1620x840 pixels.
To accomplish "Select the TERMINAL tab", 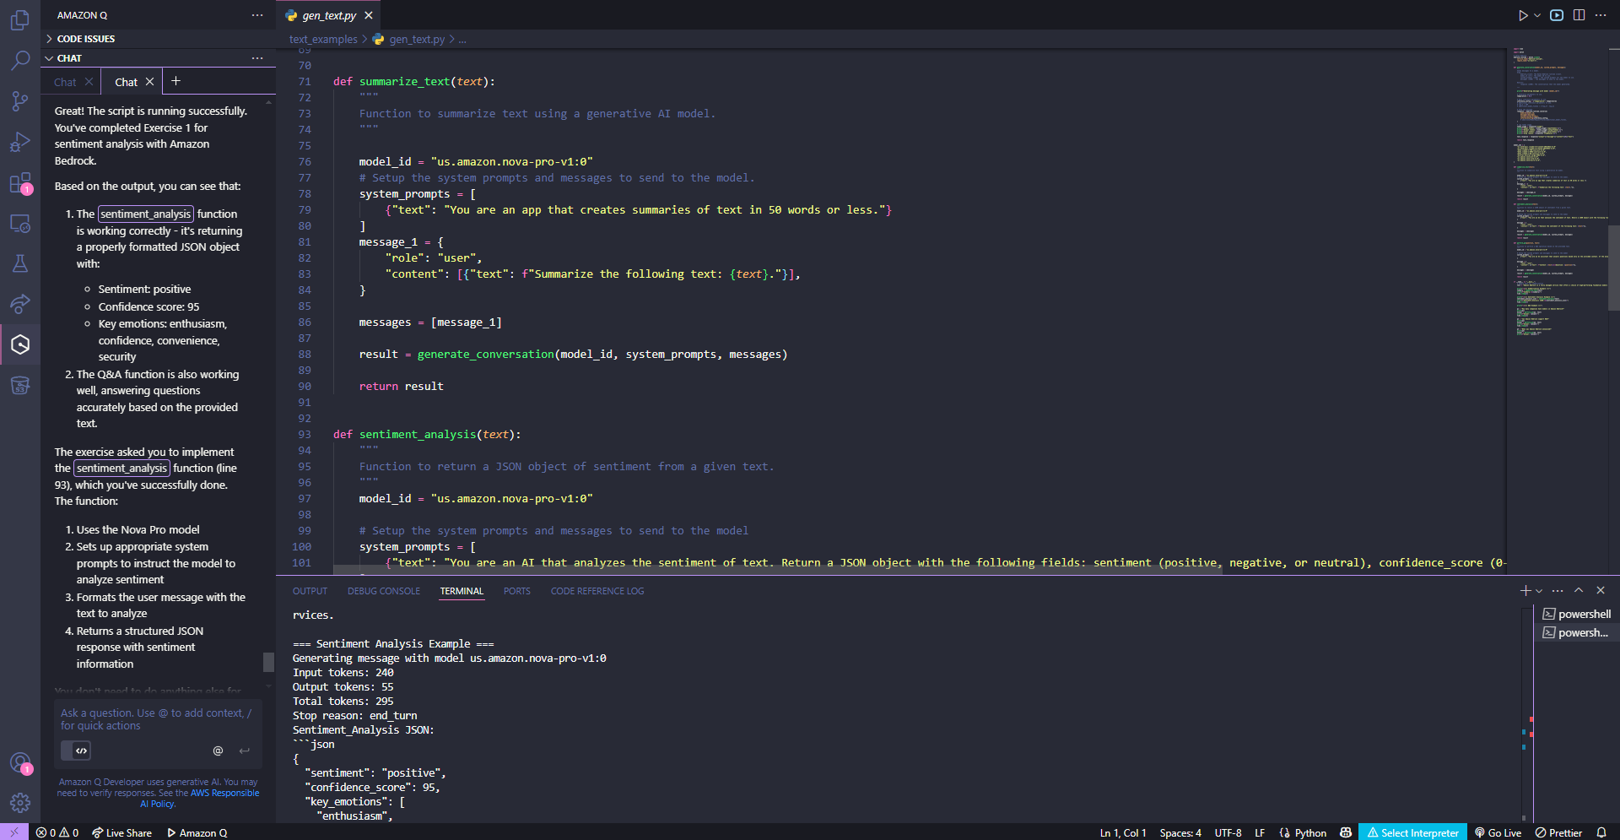I will [x=462, y=591].
